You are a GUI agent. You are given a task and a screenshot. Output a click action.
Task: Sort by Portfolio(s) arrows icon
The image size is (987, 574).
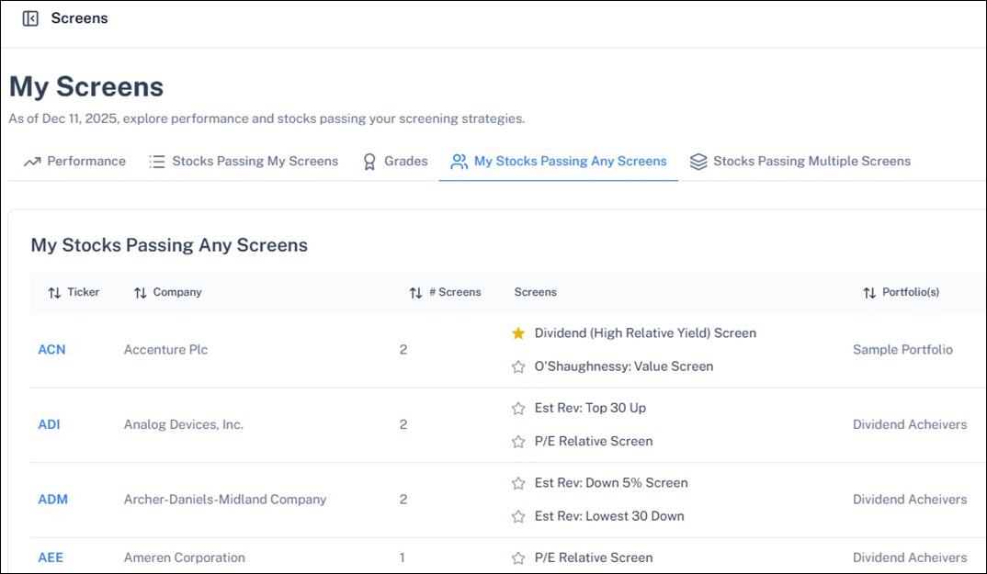[x=869, y=293]
